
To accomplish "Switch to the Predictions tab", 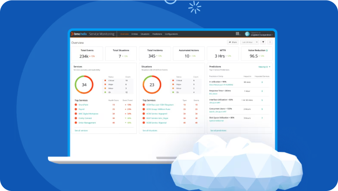I will (157, 34).
